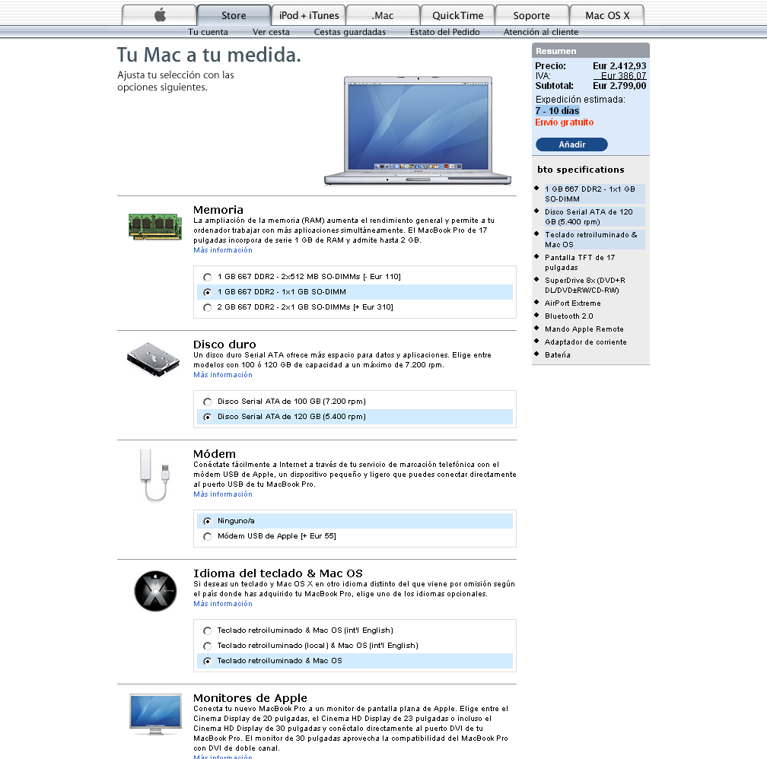Click spec item 1 GB 667 DDR2 1x1 GB
Image resolution: width=767 pixels, height=759 pixels.
[x=594, y=194]
